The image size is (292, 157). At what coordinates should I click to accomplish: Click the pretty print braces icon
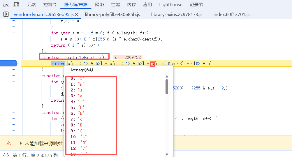coord(6,155)
